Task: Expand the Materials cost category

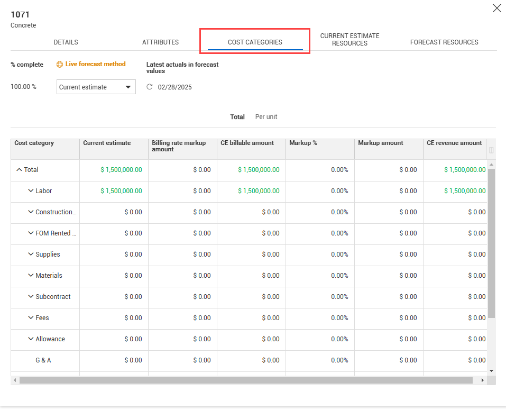Action: tap(31, 276)
